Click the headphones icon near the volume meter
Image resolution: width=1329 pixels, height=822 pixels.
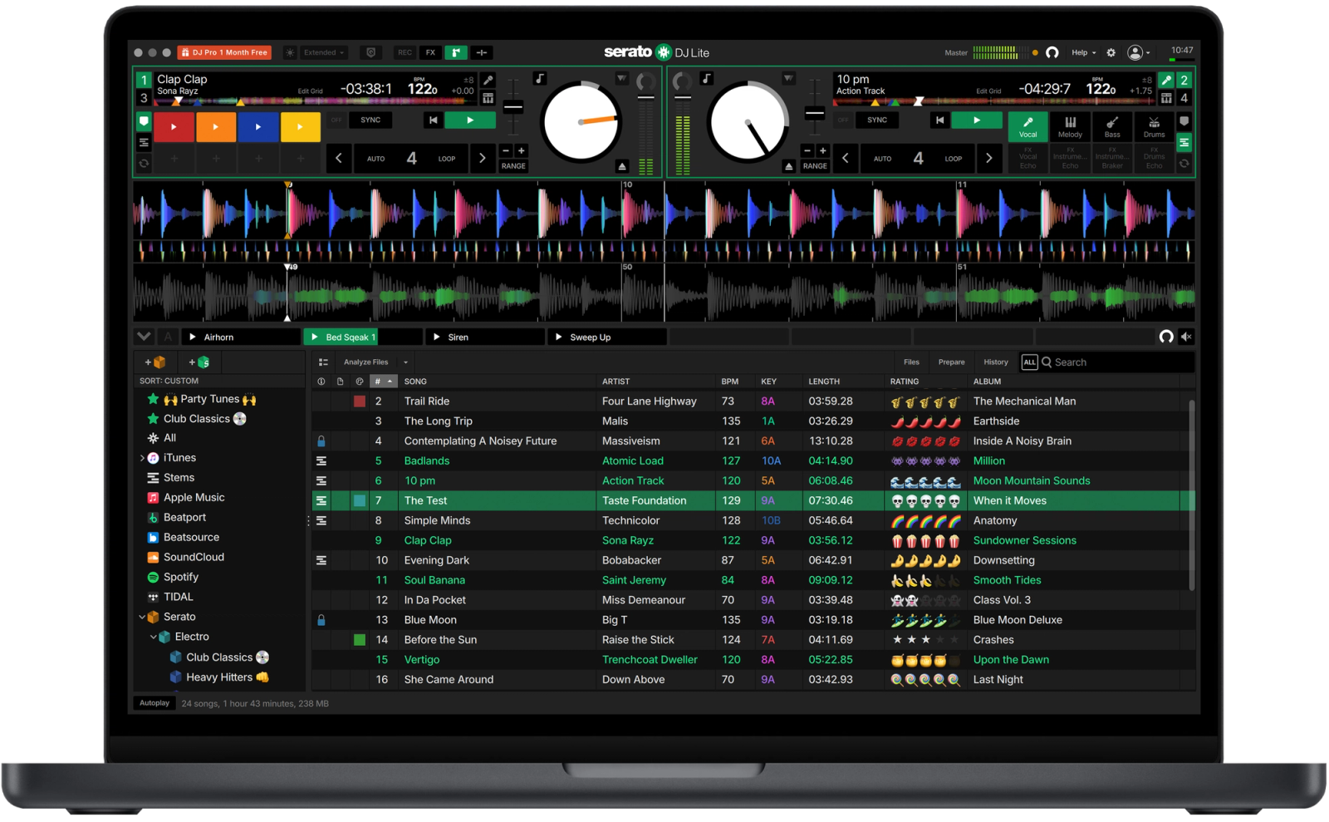[1052, 52]
